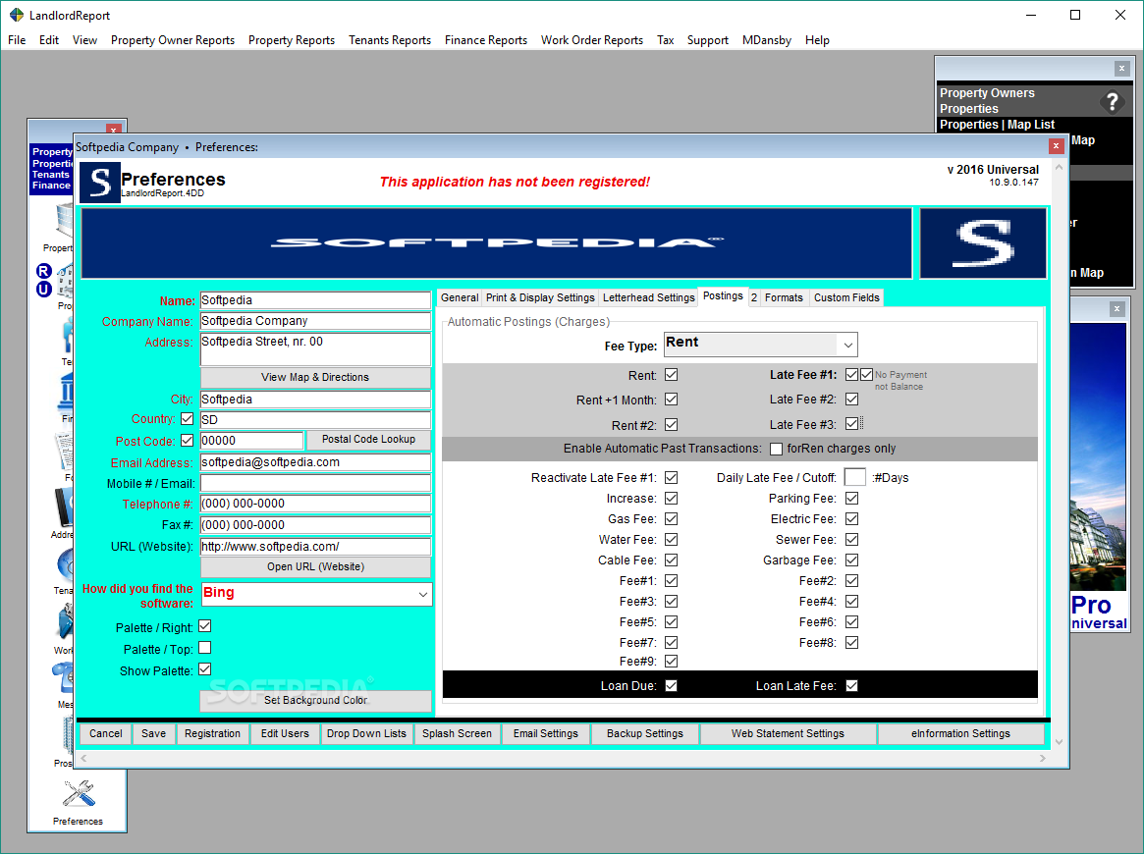Switch to the Custom Fields tab
This screenshot has height=854, width=1144.
(x=846, y=297)
